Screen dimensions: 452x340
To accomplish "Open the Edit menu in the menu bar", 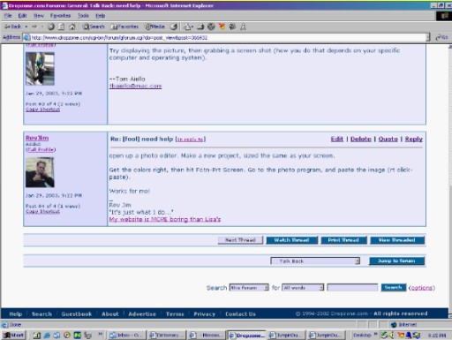I will point(22,16).
